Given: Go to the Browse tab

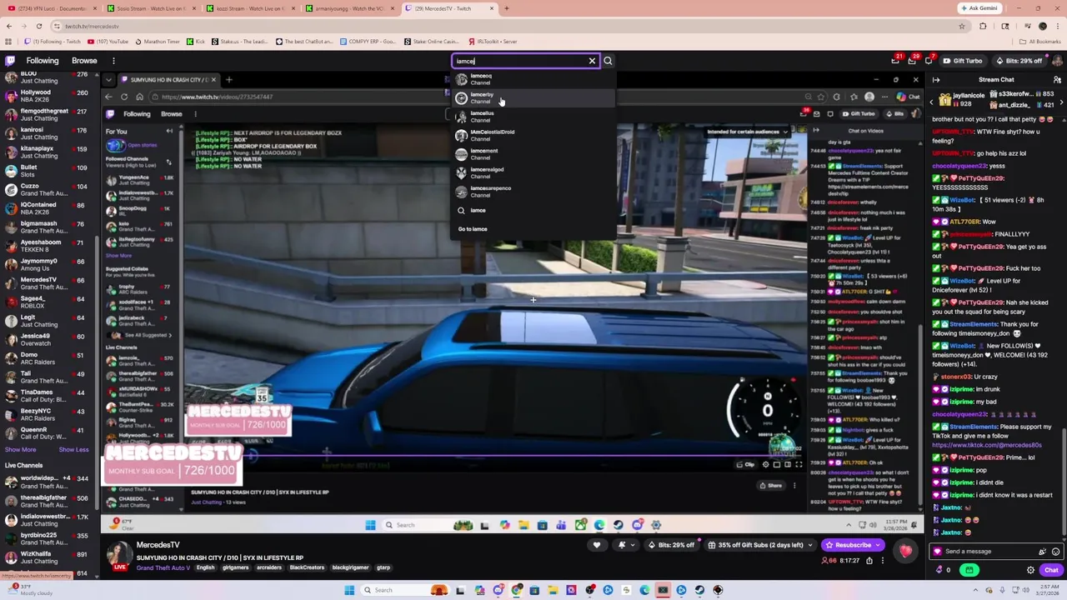Looking at the screenshot, I should pos(84,61).
